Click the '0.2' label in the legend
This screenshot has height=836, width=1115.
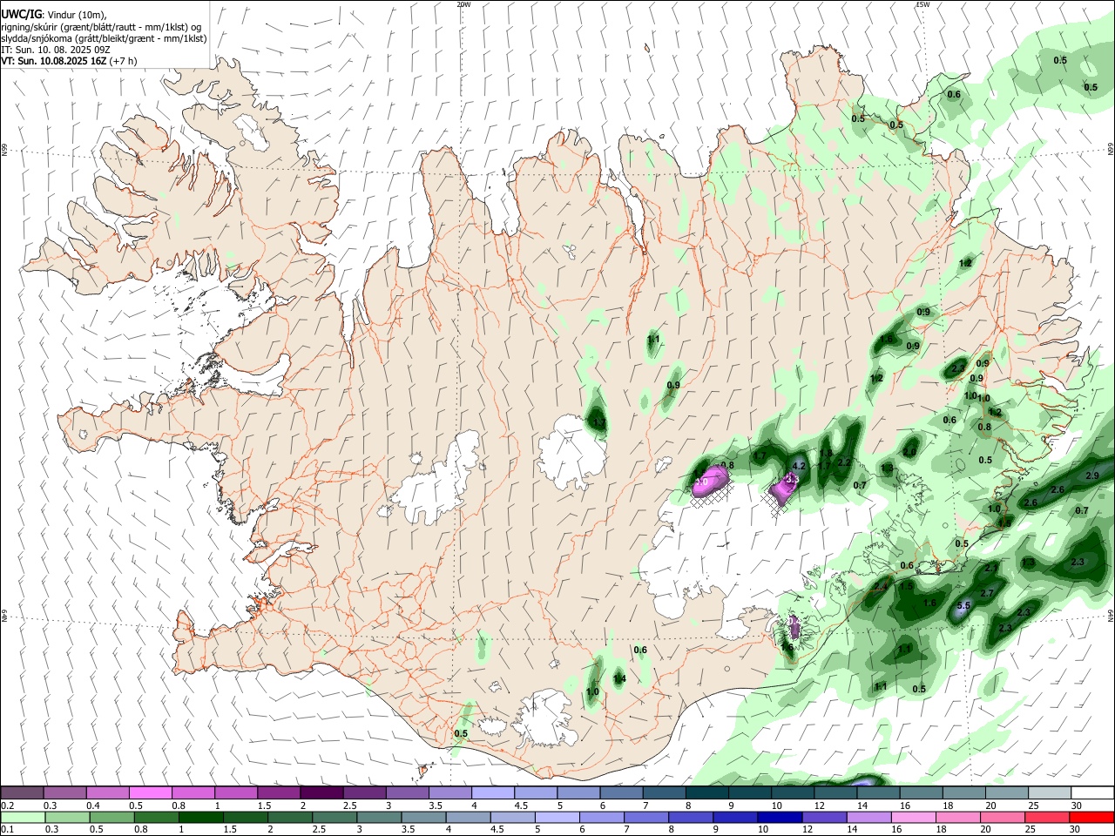tap(6, 806)
